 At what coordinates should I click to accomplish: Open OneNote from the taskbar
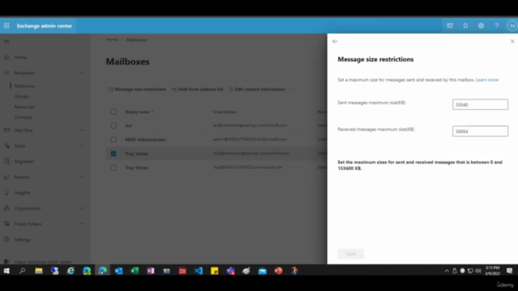(151, 271)
